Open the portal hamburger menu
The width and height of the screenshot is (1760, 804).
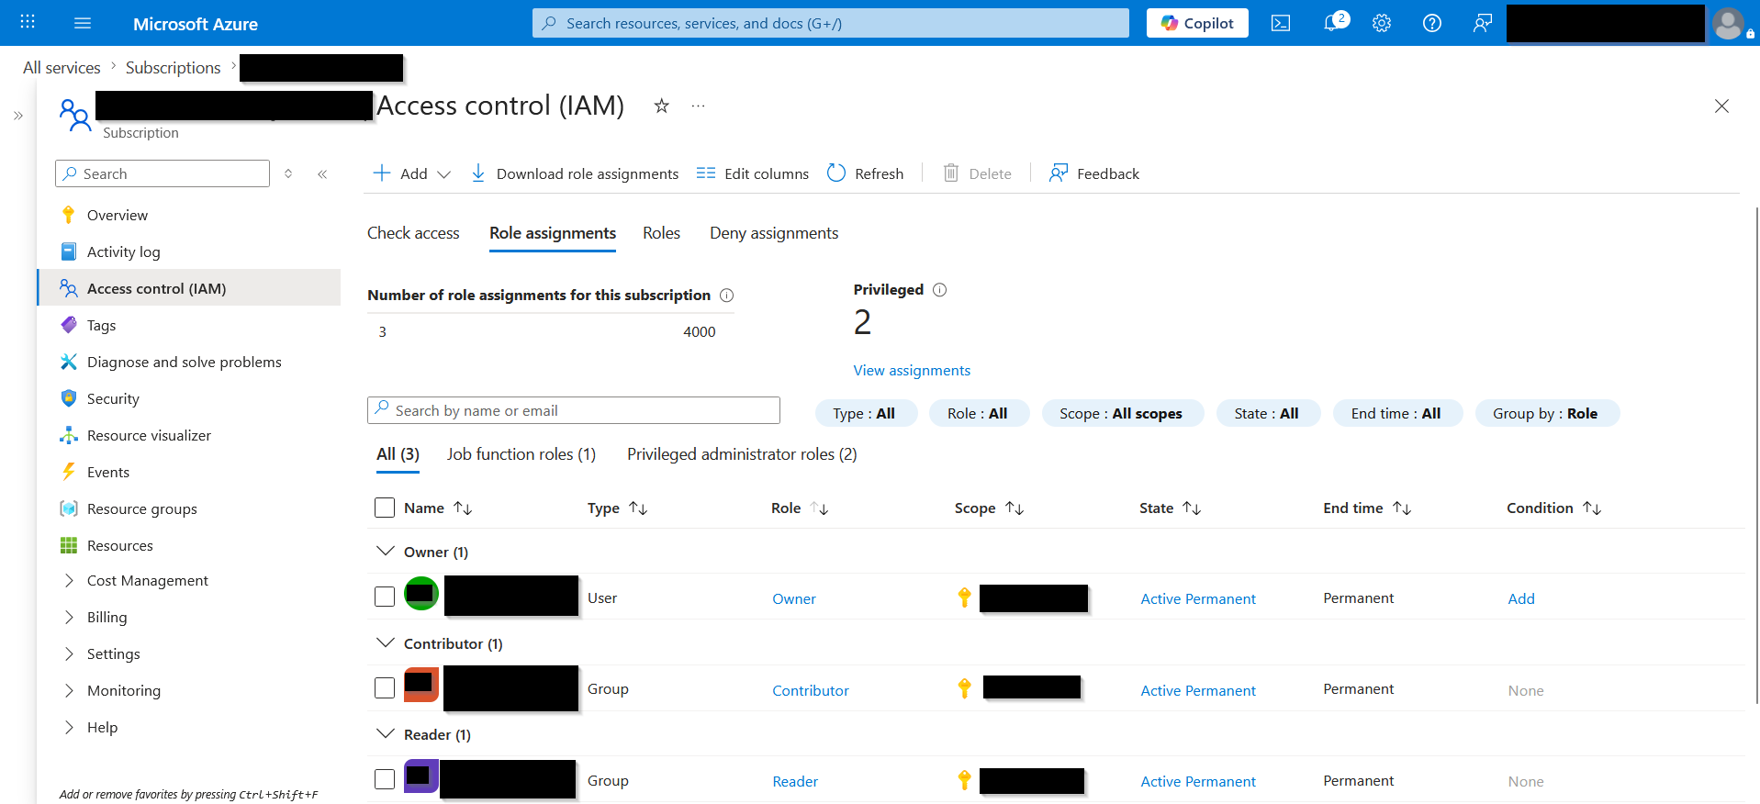[83, 23]
